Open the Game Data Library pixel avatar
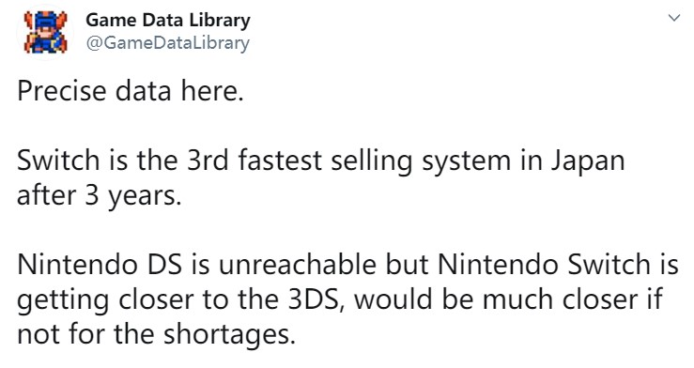Viewport: 694px width, 368px height. [46, 32]
